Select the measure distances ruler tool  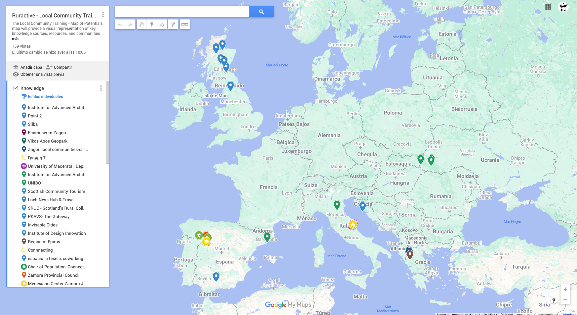(184, 24)
